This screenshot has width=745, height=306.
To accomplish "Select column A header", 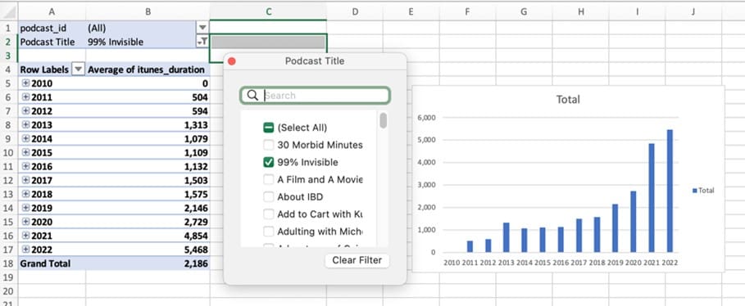I will pos(52,11).
